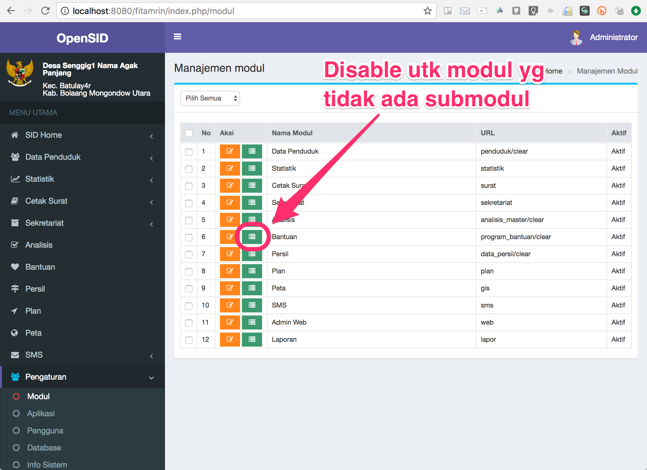The width and height of the screenshot is (647, 470).
Task: Open submodule list for Statistik module
Action: click(252, 168)
